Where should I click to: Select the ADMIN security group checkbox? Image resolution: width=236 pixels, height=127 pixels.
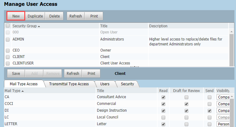8,39
